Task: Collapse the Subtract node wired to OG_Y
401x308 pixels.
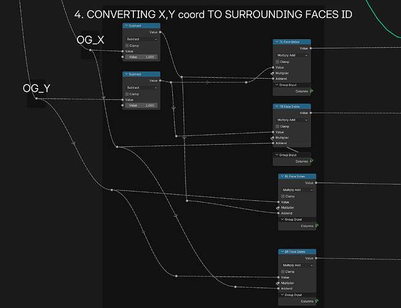Action: point(126,74)
